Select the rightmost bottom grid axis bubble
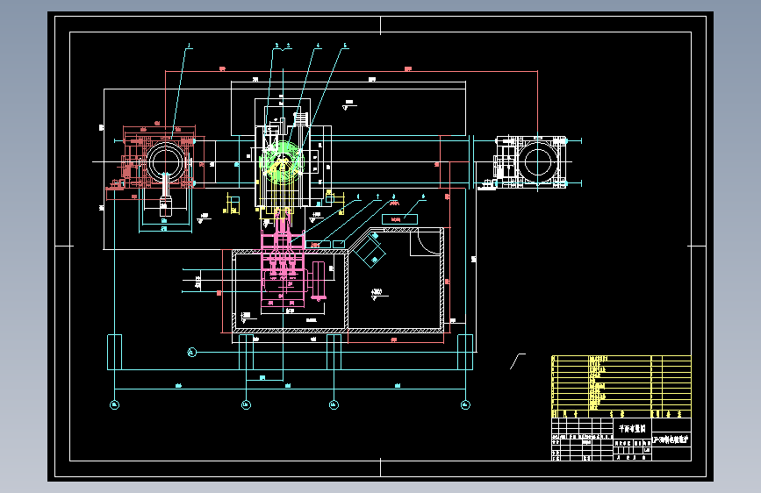 point(465,404)
